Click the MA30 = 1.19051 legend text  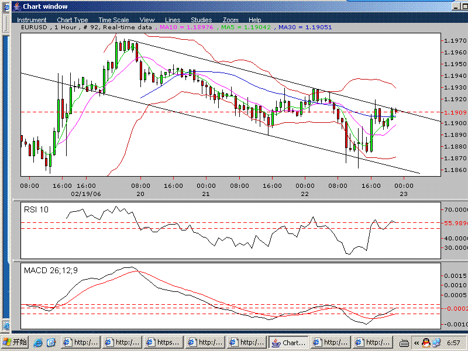[x=305, y=27]
